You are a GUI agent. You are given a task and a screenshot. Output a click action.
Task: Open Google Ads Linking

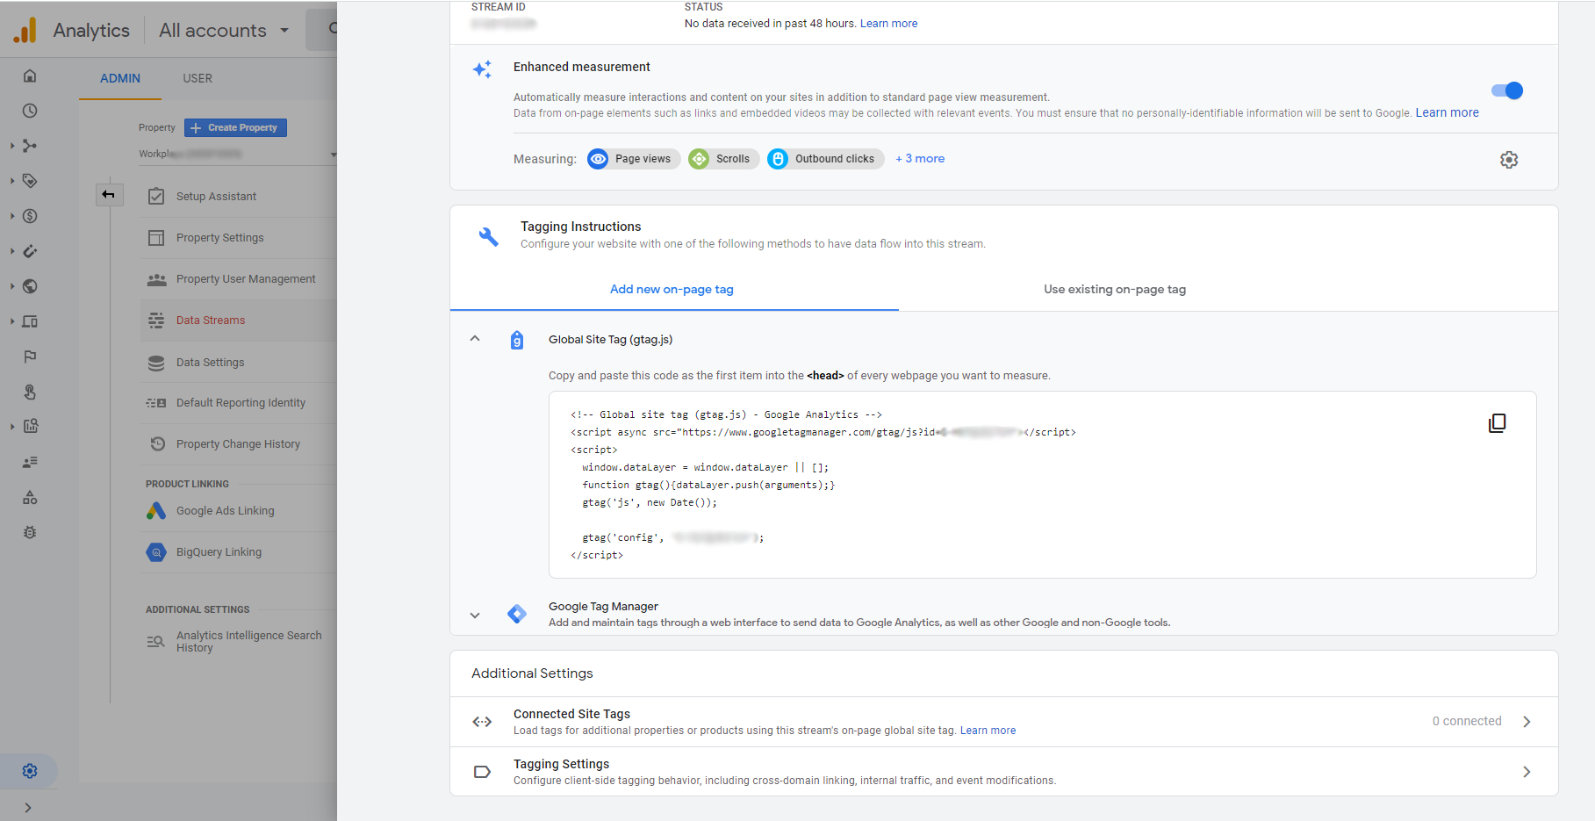coord(225,511)
